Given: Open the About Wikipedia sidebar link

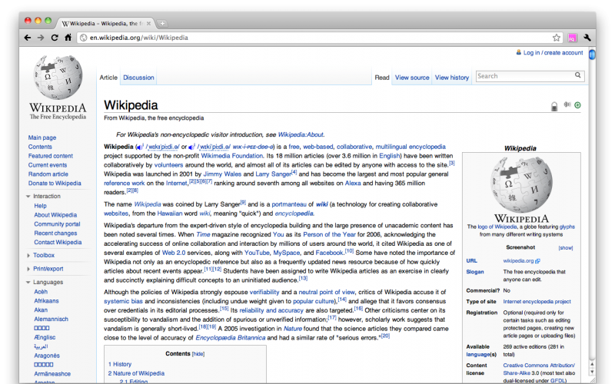Looking at the screenshot, I should click(55, 215).
